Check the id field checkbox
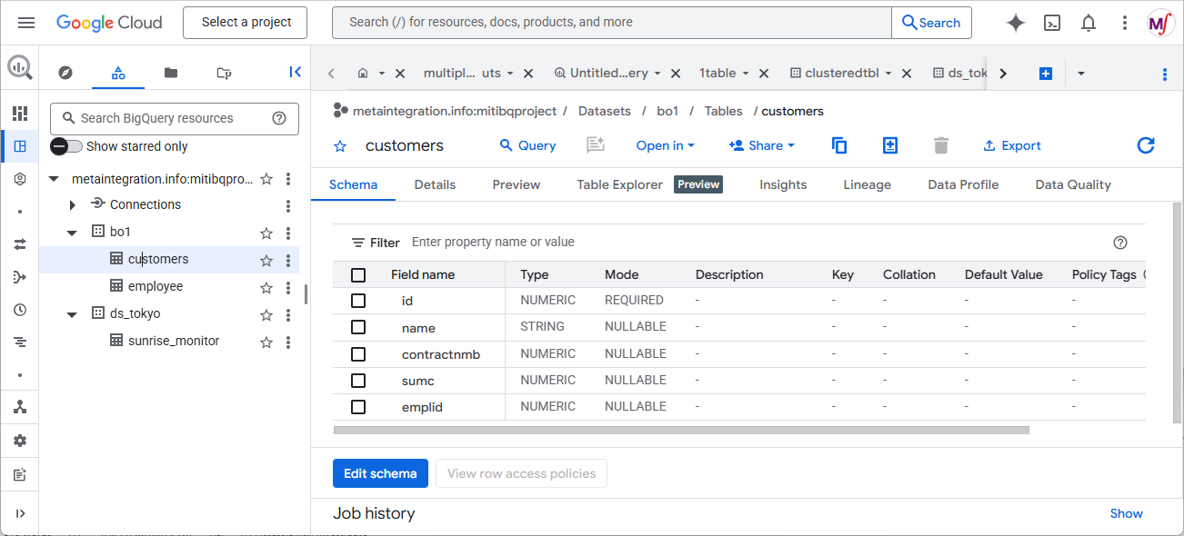1184x536 pixels. (358, 301)
